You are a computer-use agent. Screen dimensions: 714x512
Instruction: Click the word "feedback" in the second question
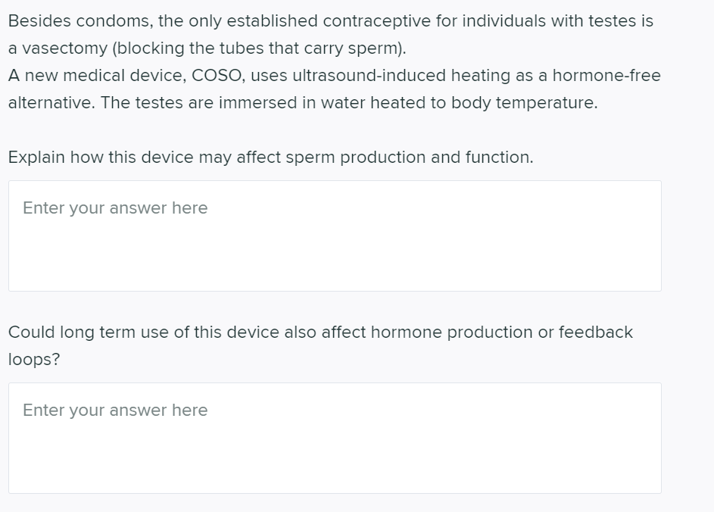click(x=595, y=332)
